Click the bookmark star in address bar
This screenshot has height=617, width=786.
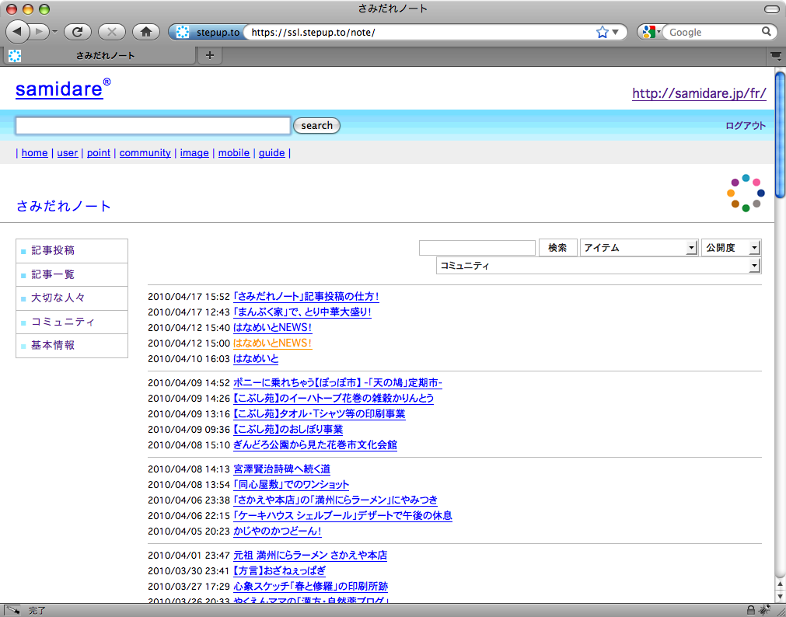(602, 33)
